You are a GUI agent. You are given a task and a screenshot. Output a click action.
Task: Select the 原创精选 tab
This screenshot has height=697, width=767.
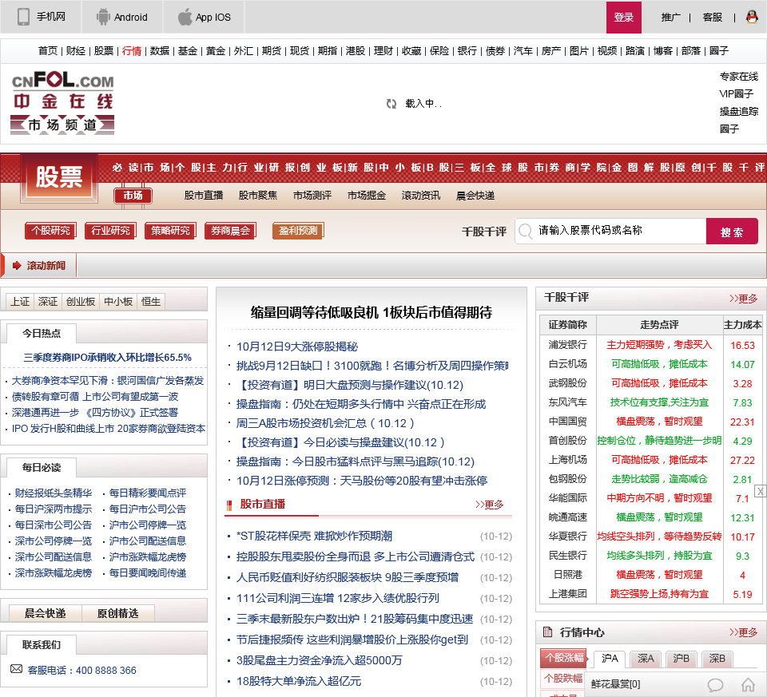pyautogui.click(x=118, y=613)
